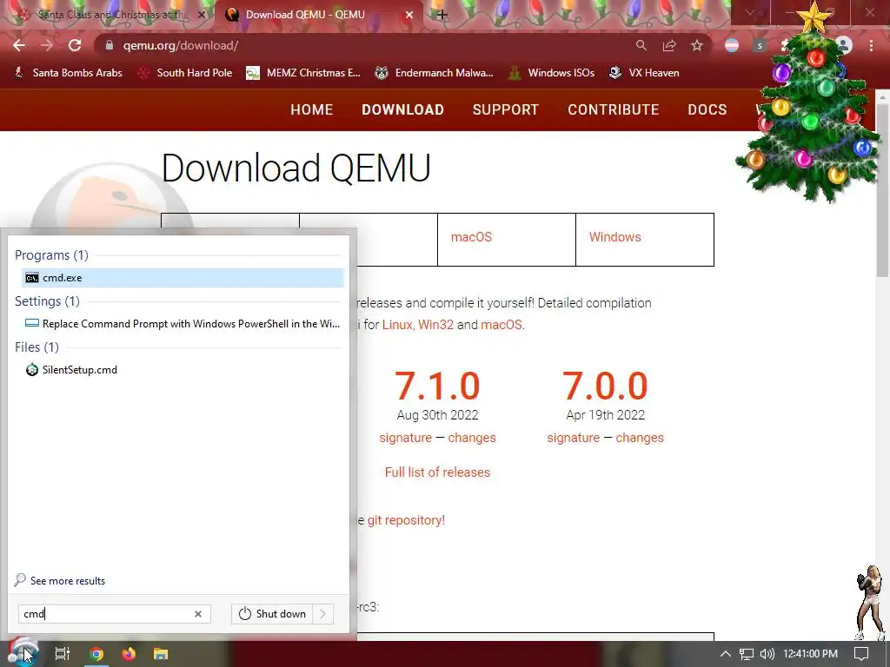Open the Windows ISOs bookmark
This screenshot has height=667, width=890.
click(x=551, y=73)
